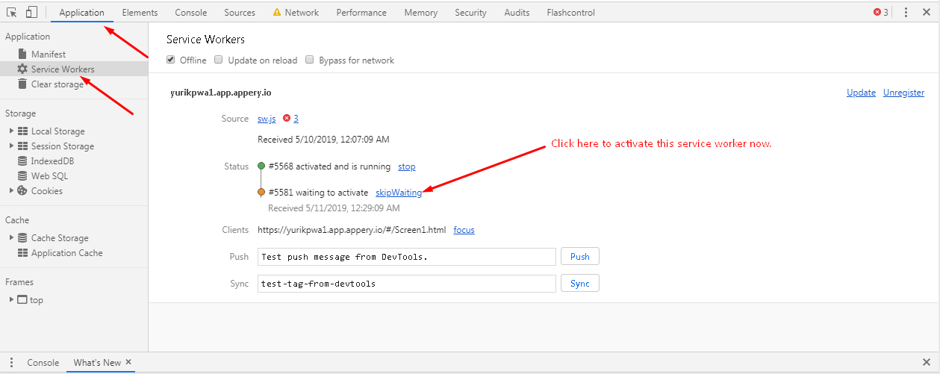Click the Unregister link
940x374 pixels.
pos(903,93)
